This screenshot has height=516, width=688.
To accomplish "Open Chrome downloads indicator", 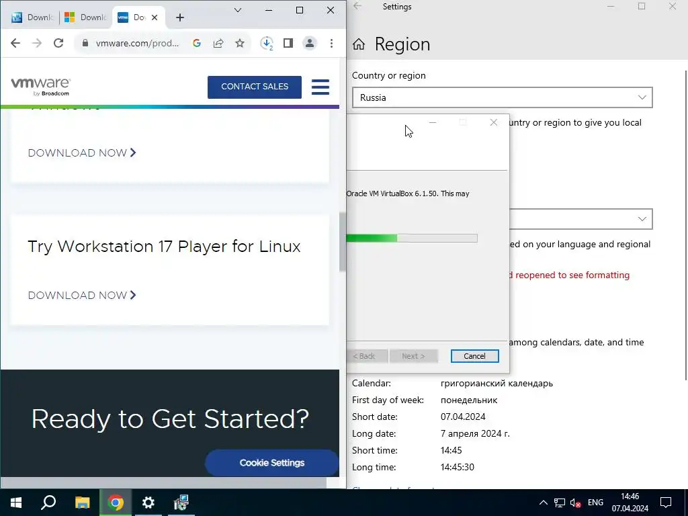I will 267,43.
